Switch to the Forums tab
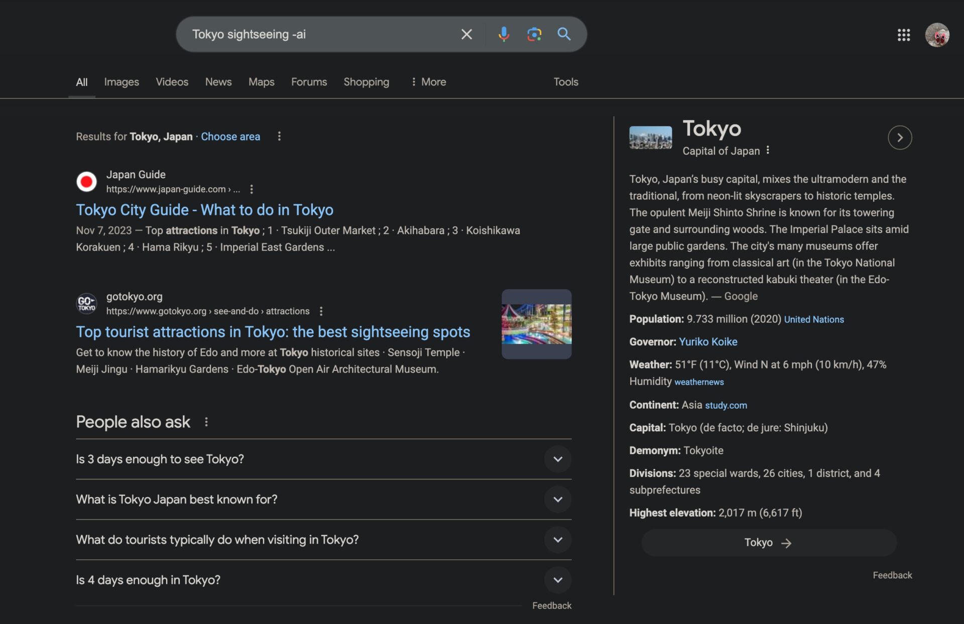Viewport: 964px width, 624px height. tap(309, 82)
